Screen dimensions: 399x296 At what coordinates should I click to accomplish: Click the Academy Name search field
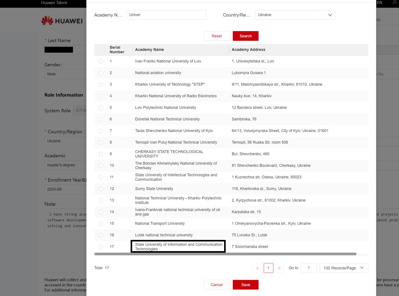pos(166,15)
